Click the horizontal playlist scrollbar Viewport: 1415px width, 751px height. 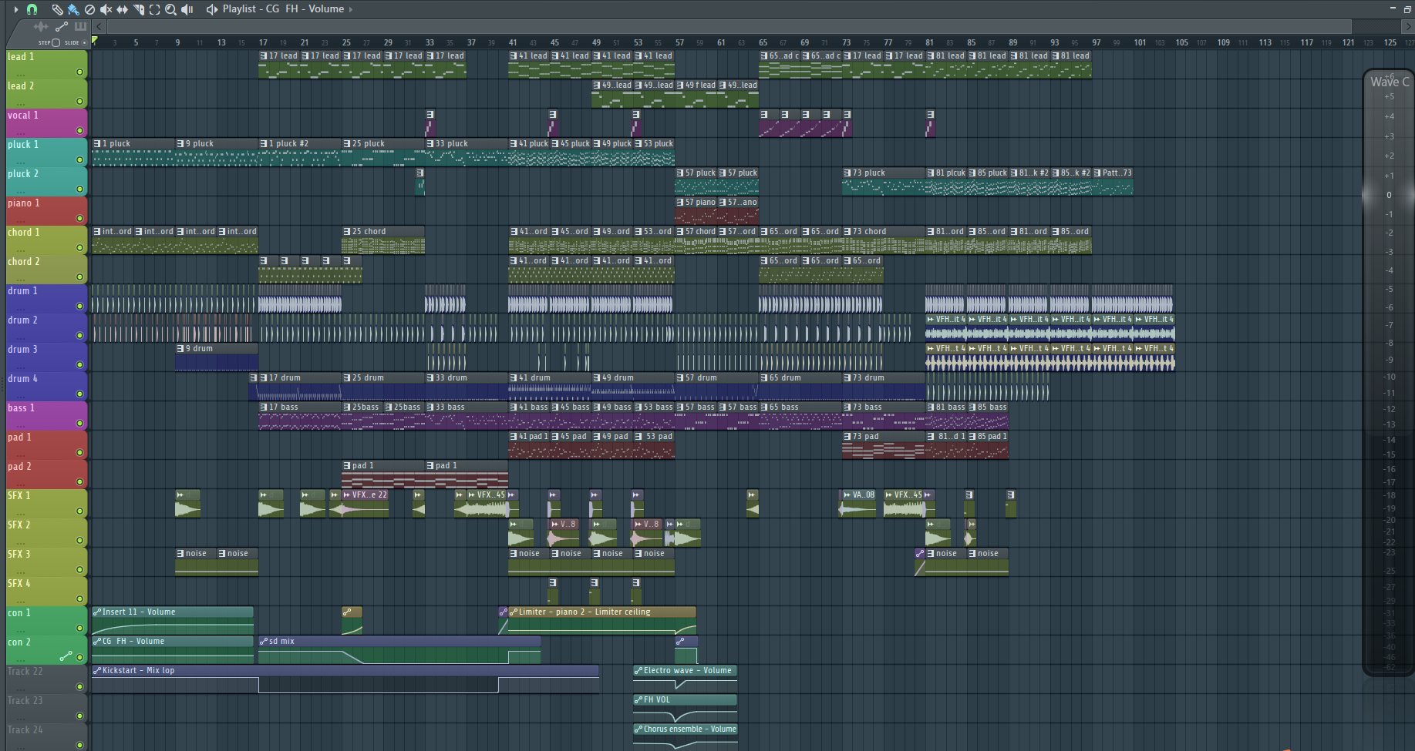(x=729, y=26)
